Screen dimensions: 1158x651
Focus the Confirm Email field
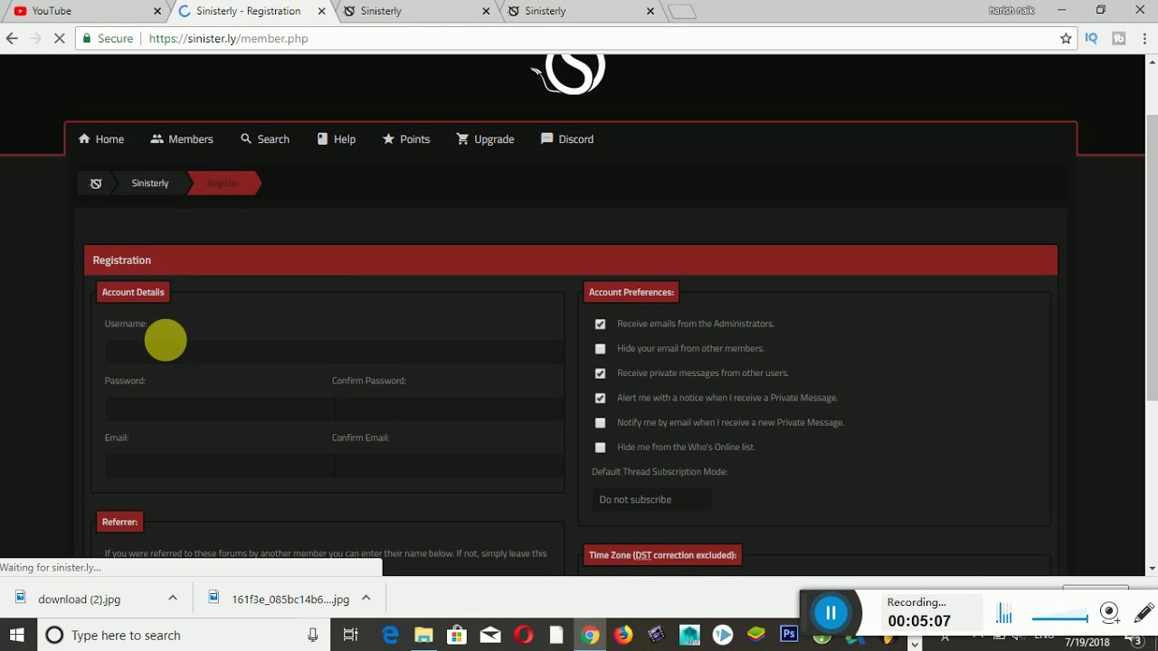[449, 466]
